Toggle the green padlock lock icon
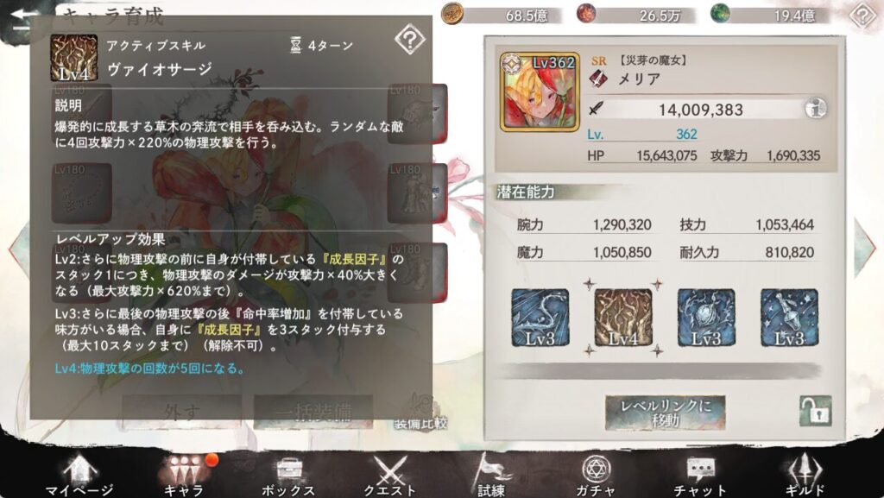 [x=815, y=411]
